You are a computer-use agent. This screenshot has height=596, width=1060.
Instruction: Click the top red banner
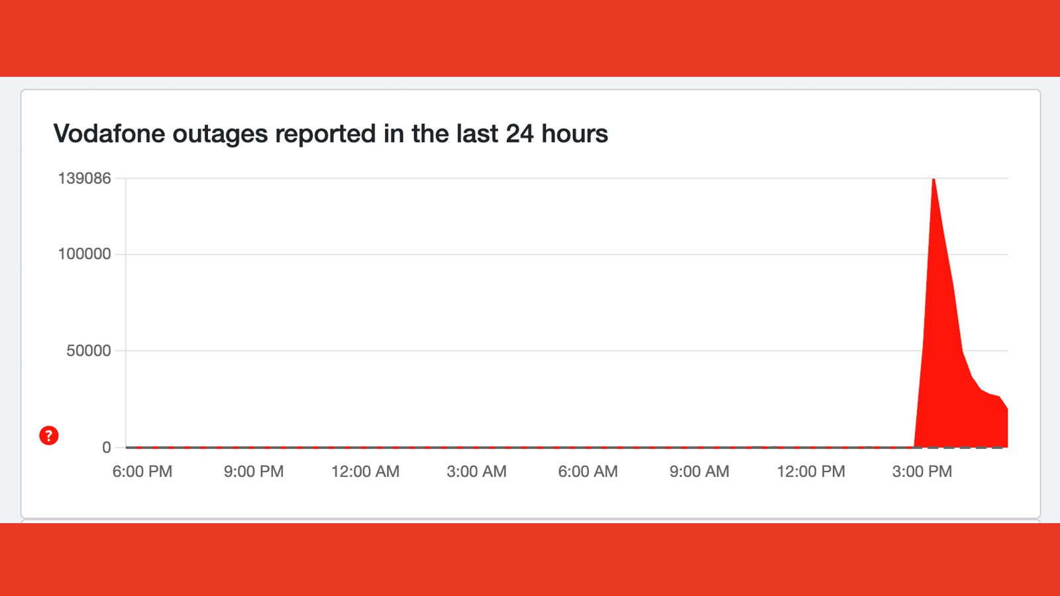pyautogui.click(x=530, y=38)
